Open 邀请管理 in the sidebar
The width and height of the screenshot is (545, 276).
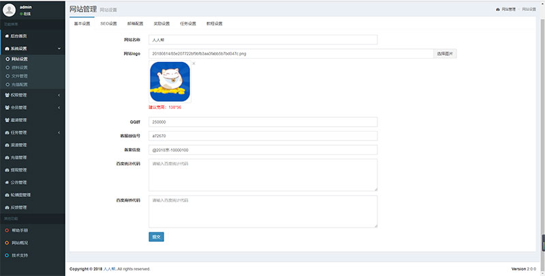[x=19, y=120]
